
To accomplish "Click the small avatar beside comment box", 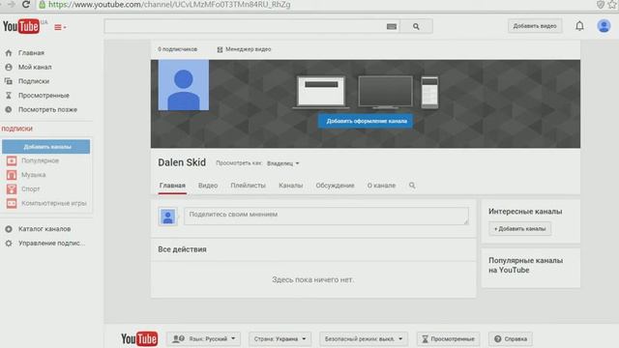I will point(167,217).
